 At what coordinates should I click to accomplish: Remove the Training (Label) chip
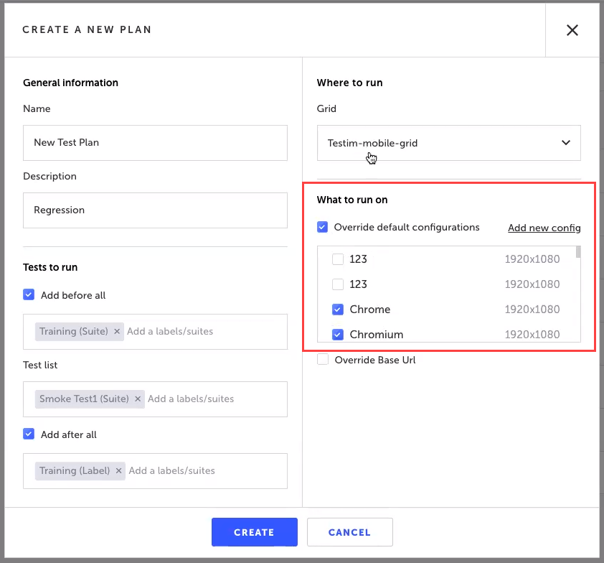coord(118,470)
